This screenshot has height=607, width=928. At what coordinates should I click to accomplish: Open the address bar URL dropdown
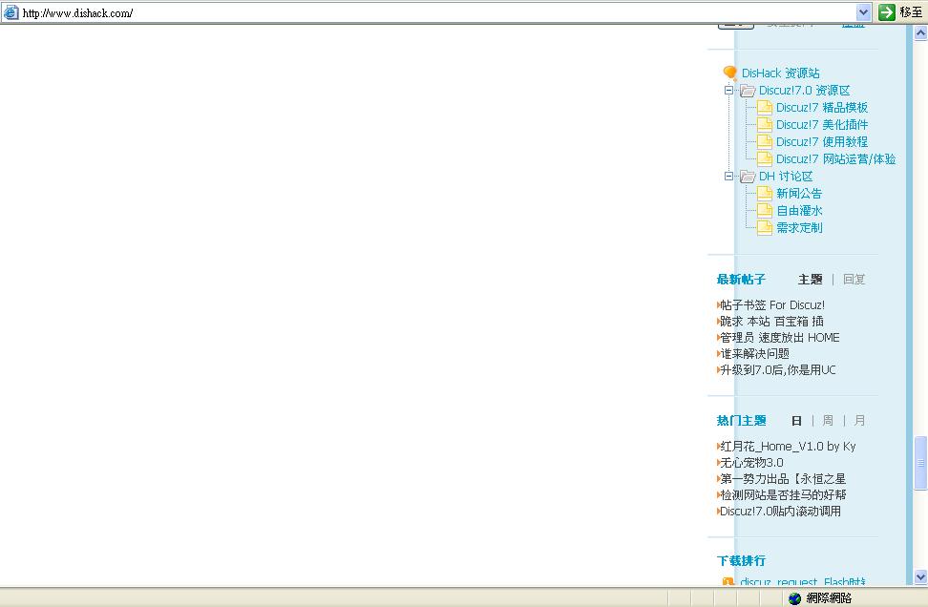coord(863,11)
